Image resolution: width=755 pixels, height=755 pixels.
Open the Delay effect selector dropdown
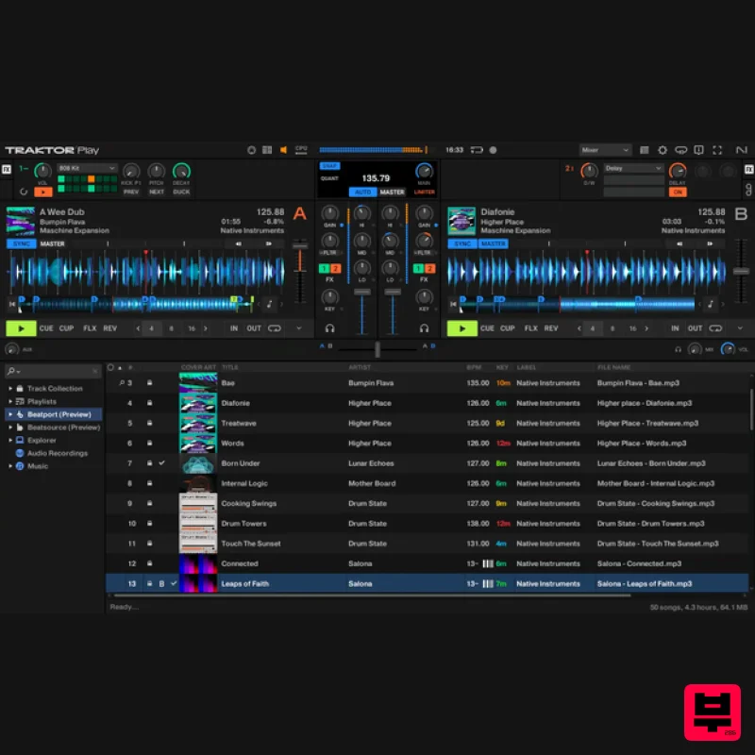click(x=633, y=168)
